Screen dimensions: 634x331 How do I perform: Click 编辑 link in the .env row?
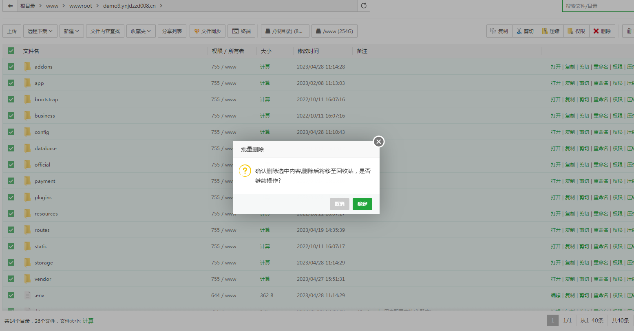click(556, 295)
